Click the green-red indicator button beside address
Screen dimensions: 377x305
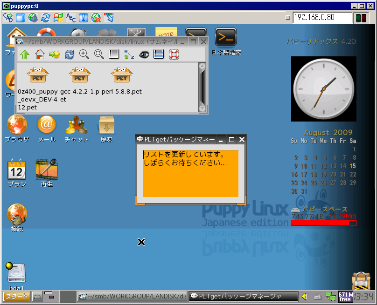coord(361,18)
